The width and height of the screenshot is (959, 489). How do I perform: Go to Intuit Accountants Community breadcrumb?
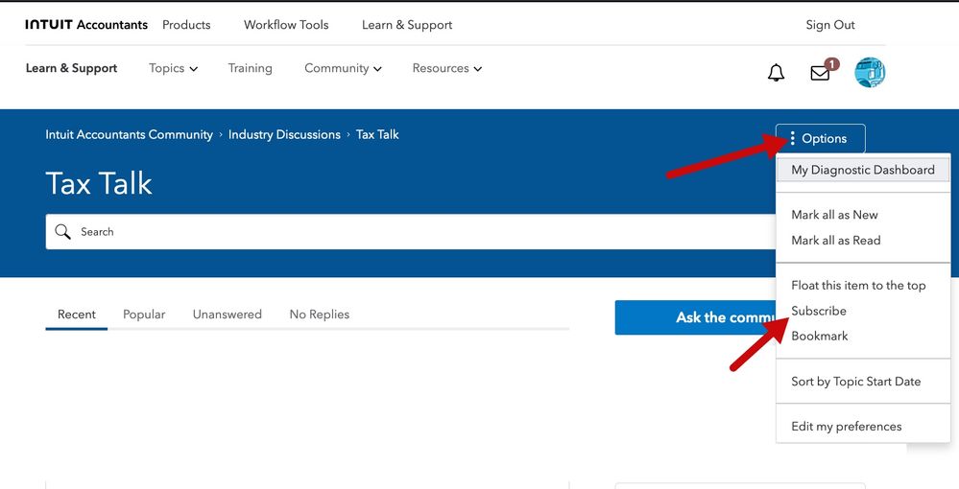[129, 134]
